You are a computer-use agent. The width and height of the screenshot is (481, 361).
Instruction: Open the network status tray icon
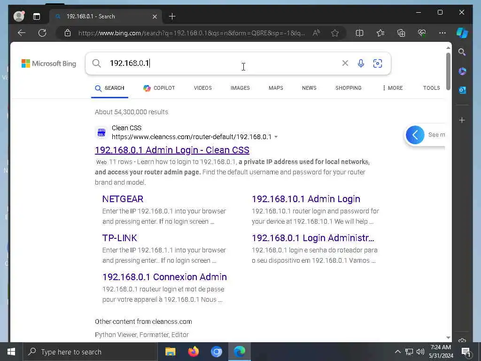(409, 352)
